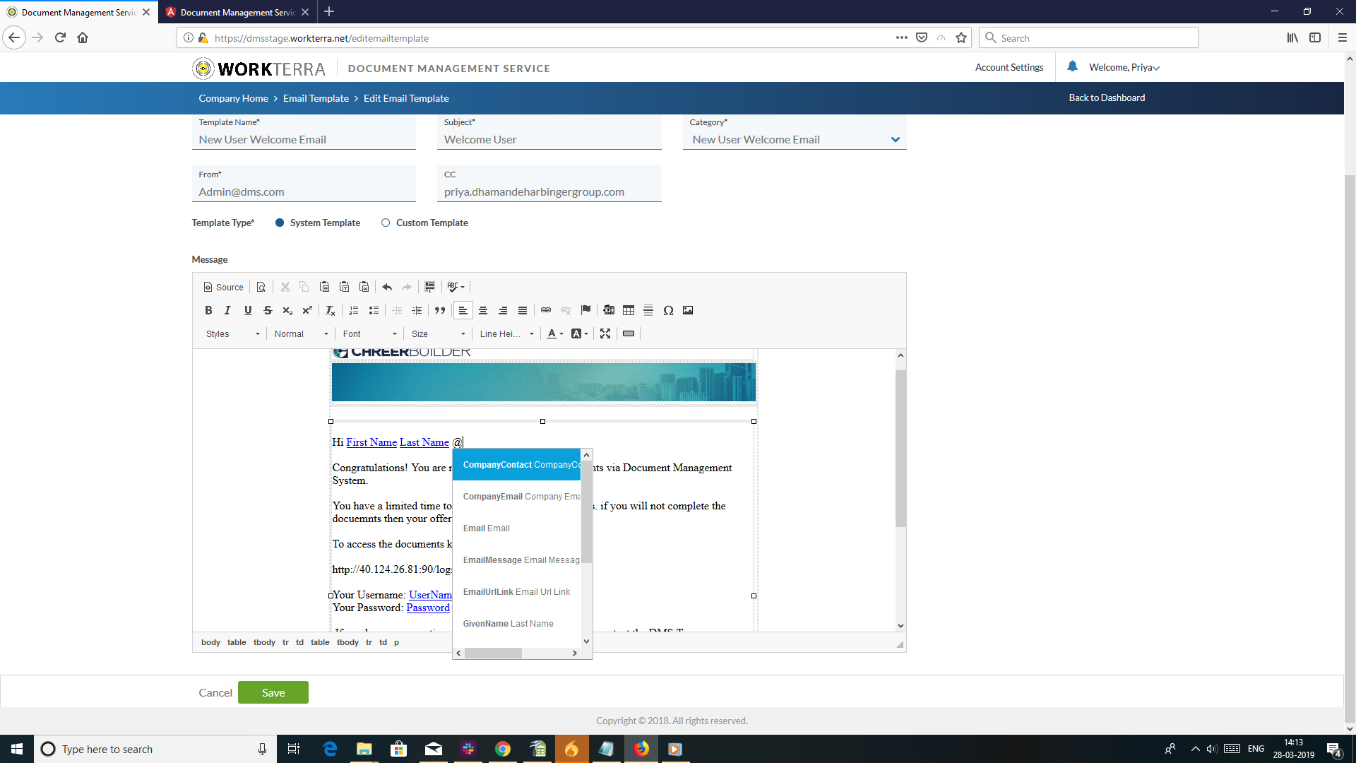Click the Insert Special Character omega icon
Image resolution: width=1356 pixels, height=763 pixels.
[668, 310]
